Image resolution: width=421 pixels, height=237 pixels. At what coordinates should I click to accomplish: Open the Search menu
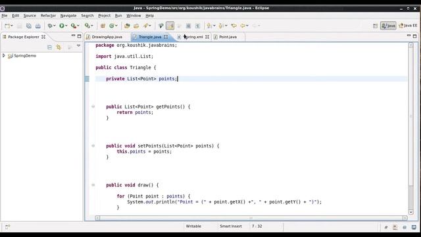point(87,16)
